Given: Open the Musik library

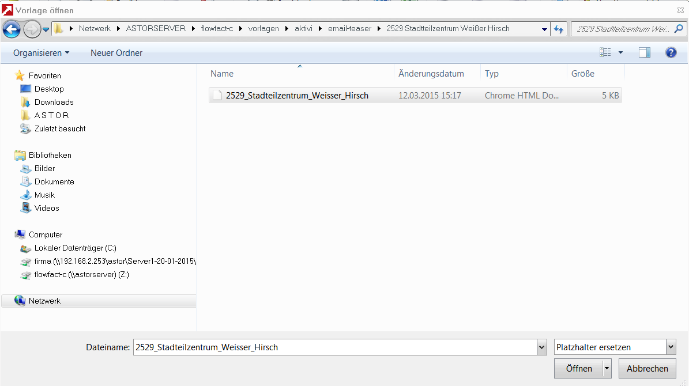Looking at the screenshot, I should tap(44, 195).
